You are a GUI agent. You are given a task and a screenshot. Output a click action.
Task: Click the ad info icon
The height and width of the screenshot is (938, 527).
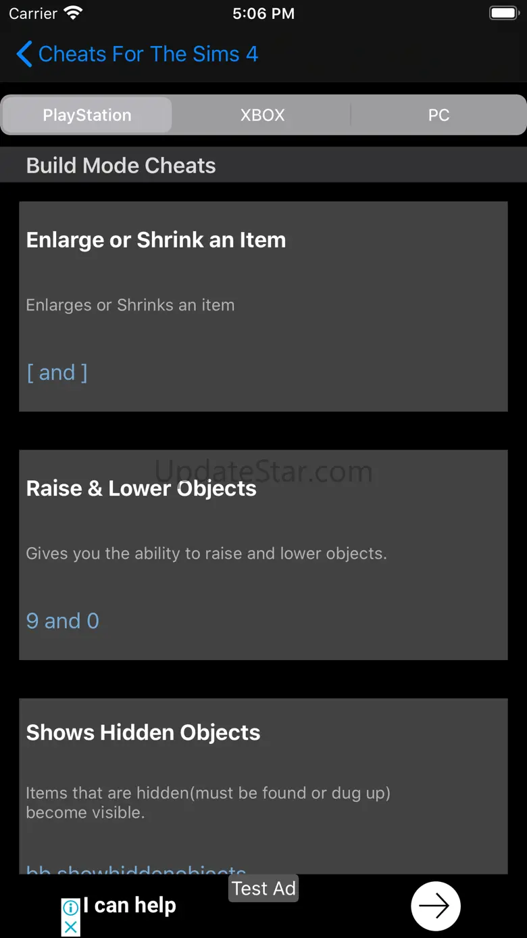(x=71, y=908)
